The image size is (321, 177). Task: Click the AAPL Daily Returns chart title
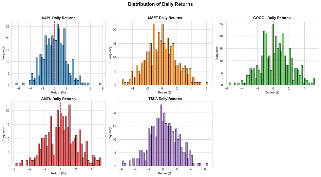[58, 18]
